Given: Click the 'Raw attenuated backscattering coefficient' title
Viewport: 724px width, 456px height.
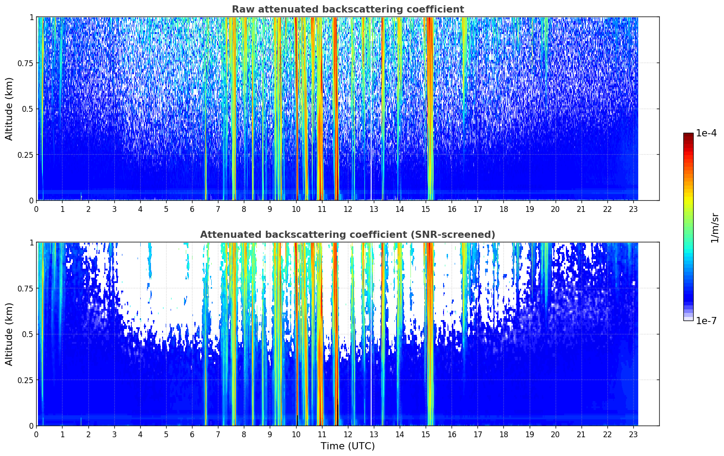Looking at the screenshot, I should click(347, 9).
